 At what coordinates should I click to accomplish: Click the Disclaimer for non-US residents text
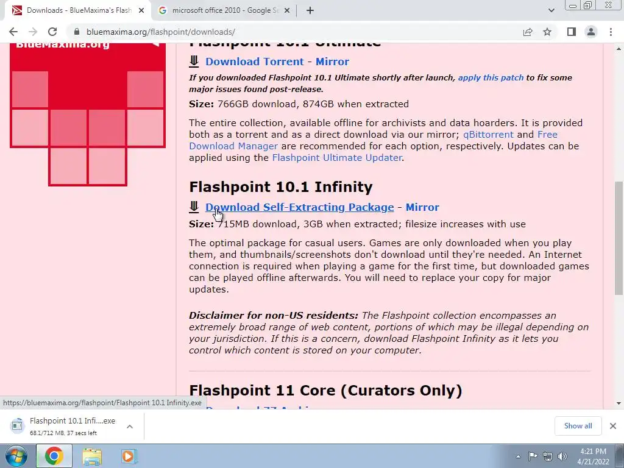click(x=274, y=316)
